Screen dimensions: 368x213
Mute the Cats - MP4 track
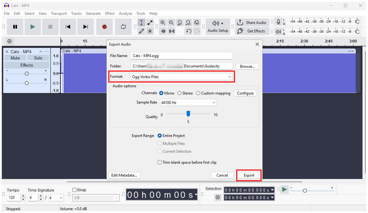pos(15,58)
